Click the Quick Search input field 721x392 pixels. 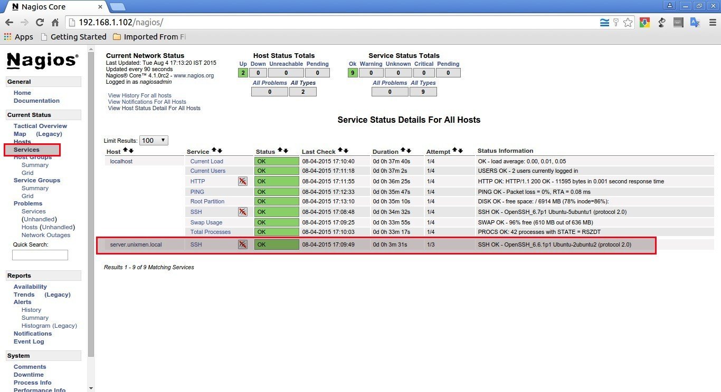click(x=40, y=255)
